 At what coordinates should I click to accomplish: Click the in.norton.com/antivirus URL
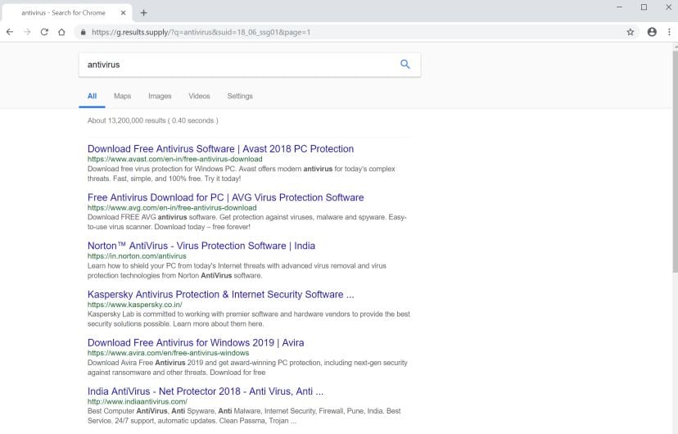[x=137, y=256]
